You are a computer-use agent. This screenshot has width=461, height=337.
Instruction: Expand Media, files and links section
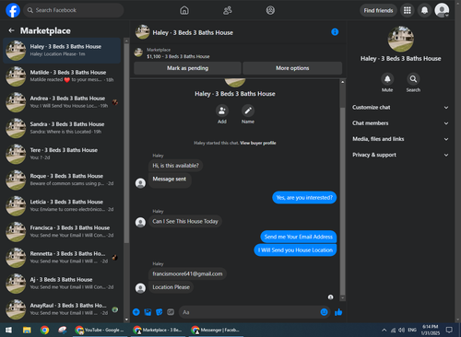click(400, 139)
